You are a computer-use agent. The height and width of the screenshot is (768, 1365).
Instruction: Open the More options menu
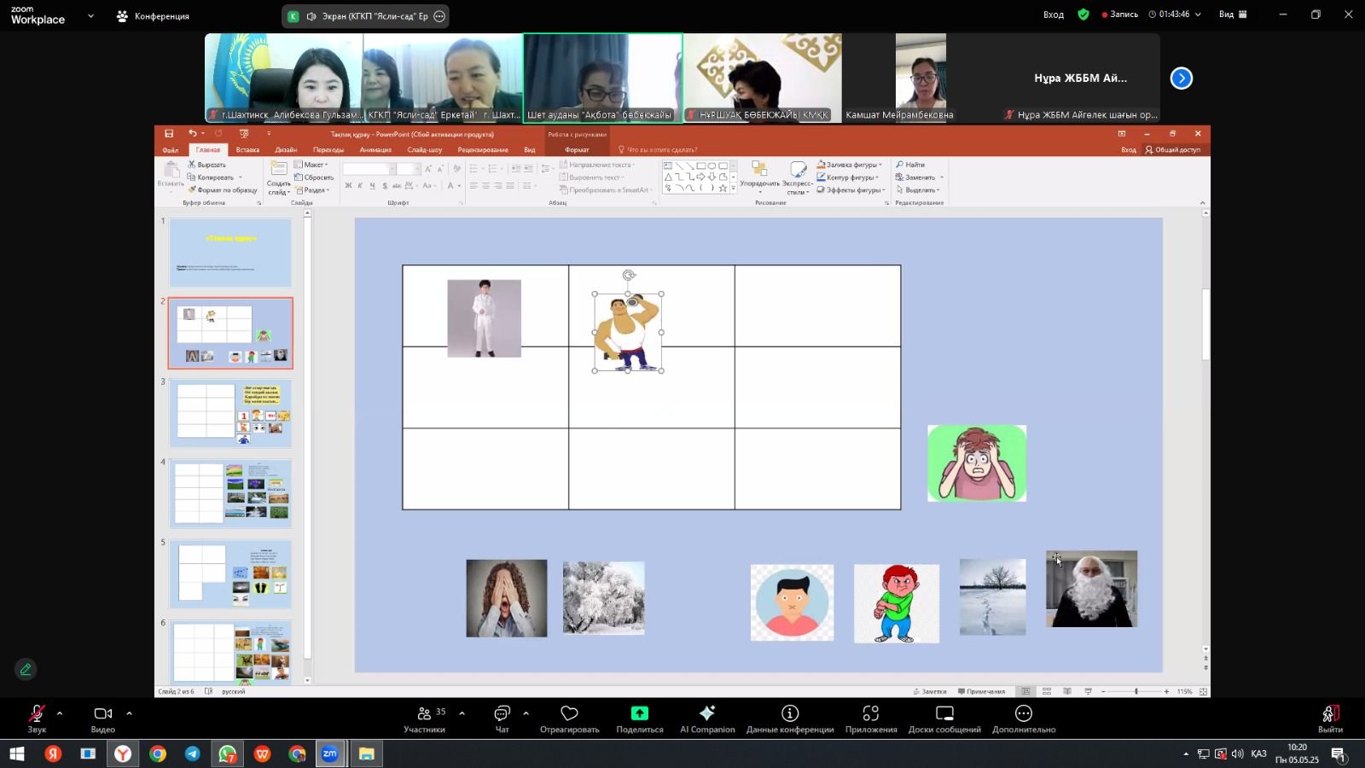point(1023,718)
